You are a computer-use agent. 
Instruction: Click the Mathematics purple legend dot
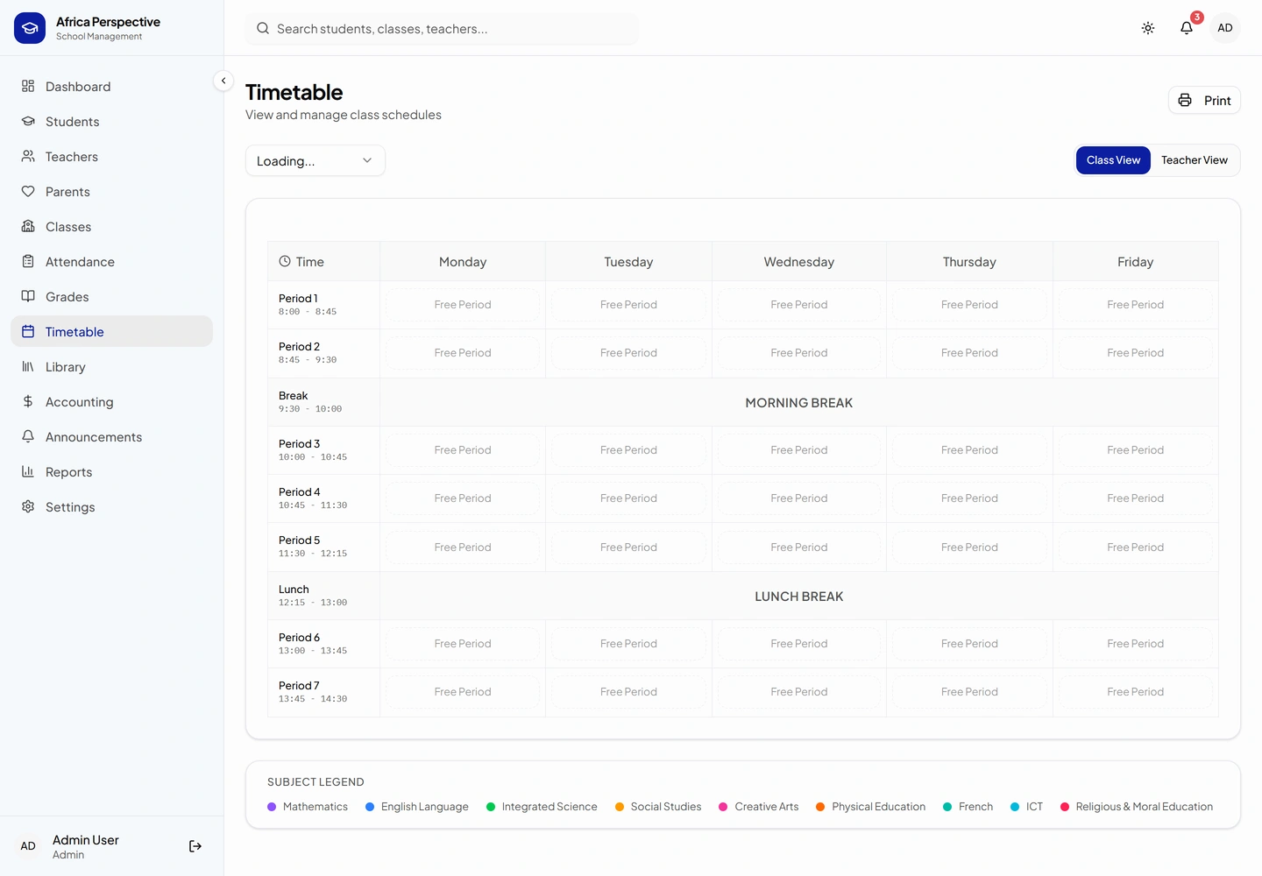pyautogui.click(x=272, y=807)
